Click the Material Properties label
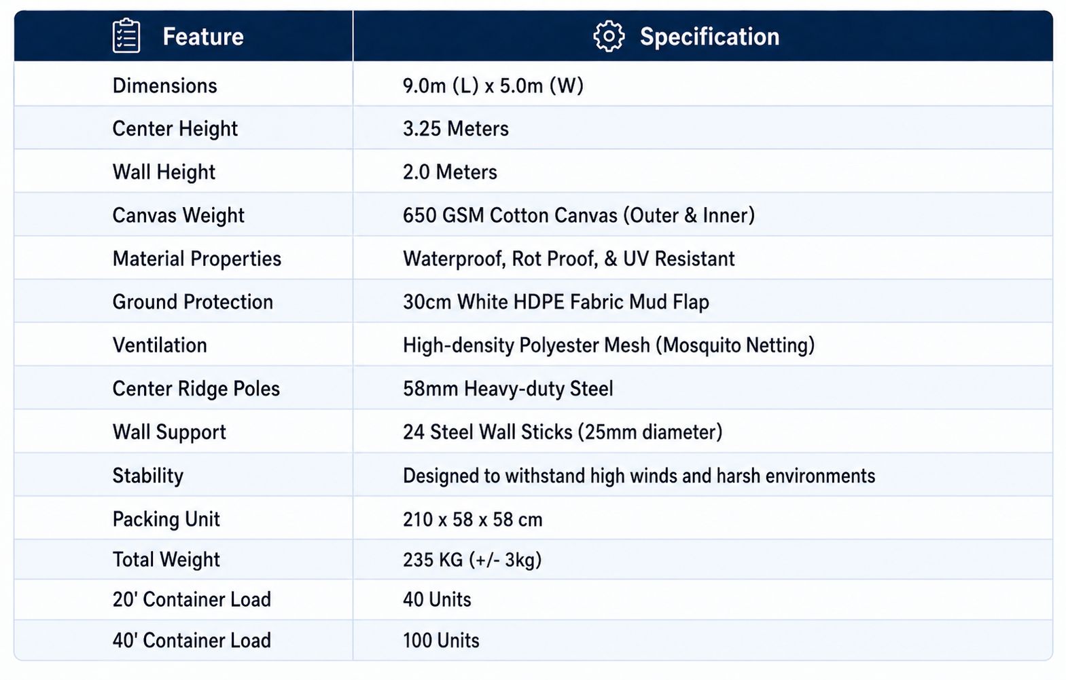The width and height of the screenshot is (1066, 680). (196, 259)
